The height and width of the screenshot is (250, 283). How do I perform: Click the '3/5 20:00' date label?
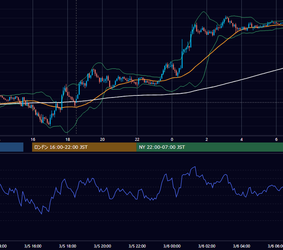click(x=102, y=246)
